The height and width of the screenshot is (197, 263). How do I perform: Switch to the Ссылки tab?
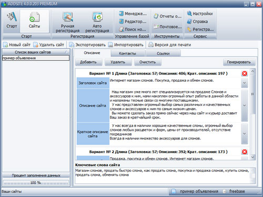(163, 53)
